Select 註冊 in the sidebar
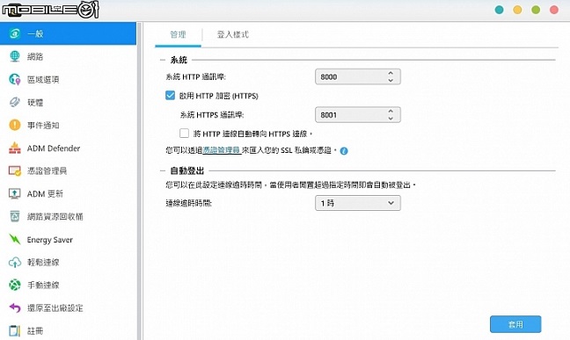 click(x=68, y=329)
